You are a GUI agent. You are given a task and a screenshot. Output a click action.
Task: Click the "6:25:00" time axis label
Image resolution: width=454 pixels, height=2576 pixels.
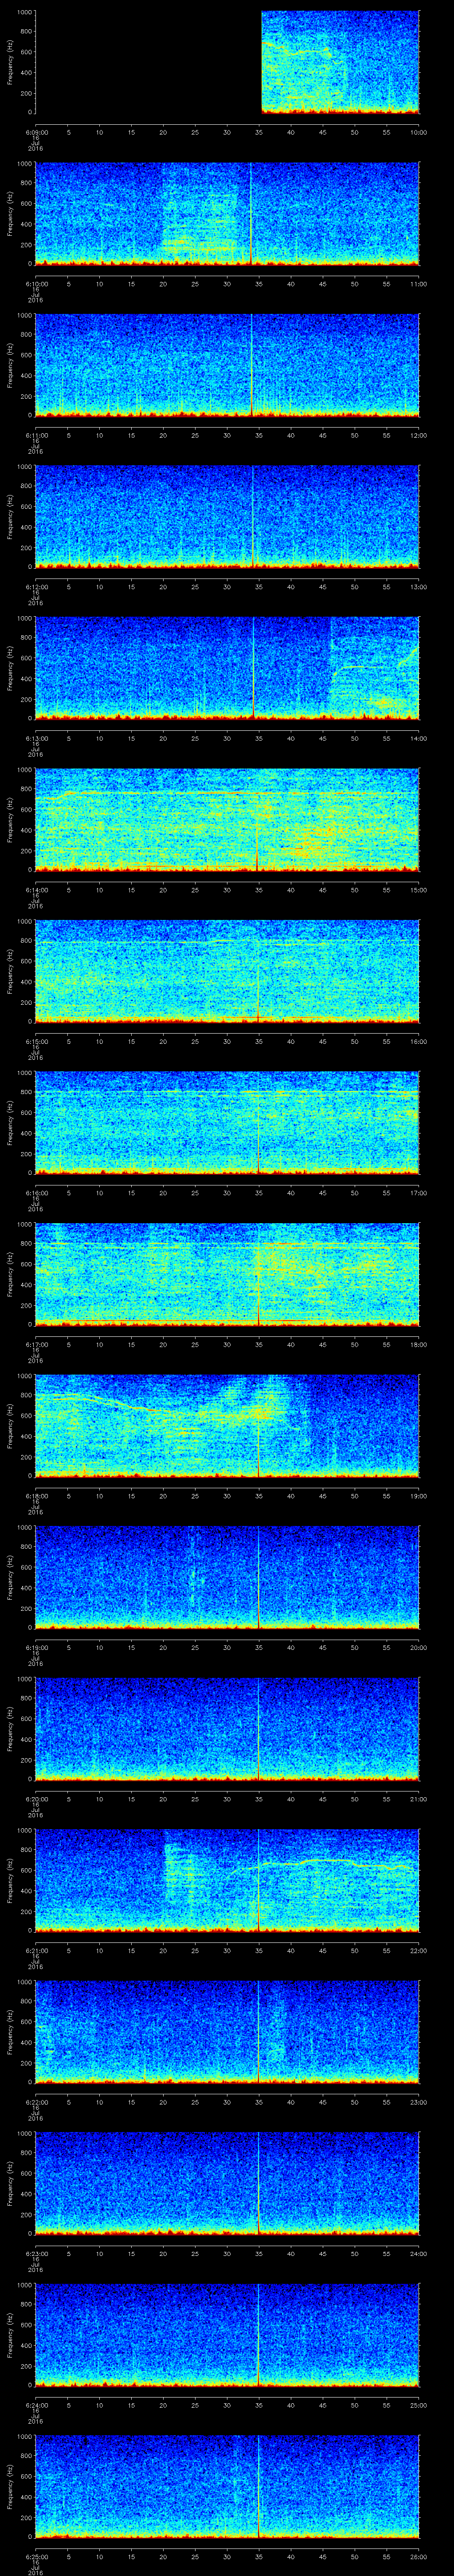coord(36,2556)
